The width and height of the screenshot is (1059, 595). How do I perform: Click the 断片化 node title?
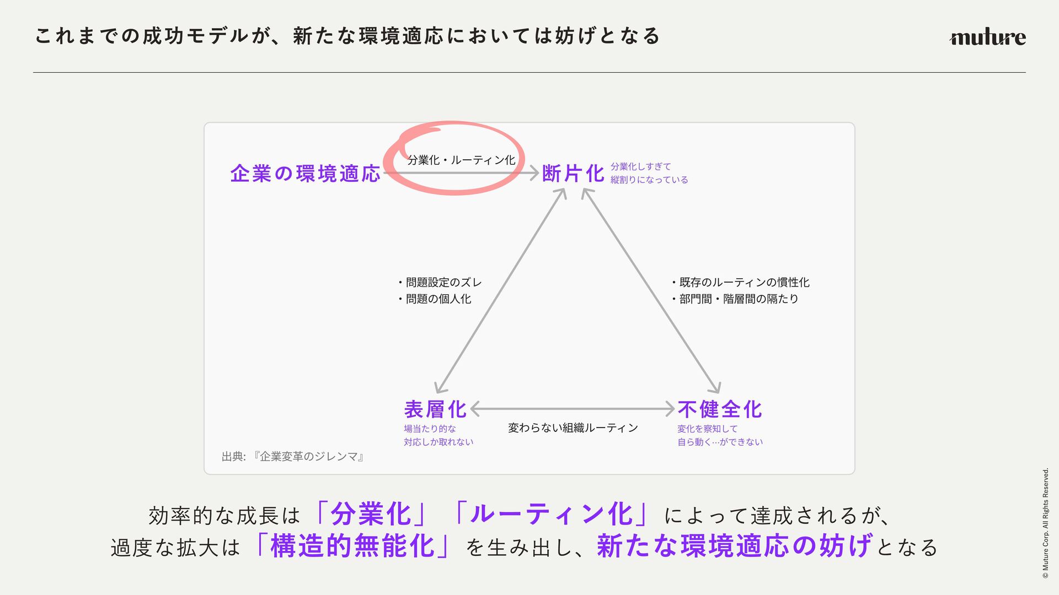tap(573, 174)
